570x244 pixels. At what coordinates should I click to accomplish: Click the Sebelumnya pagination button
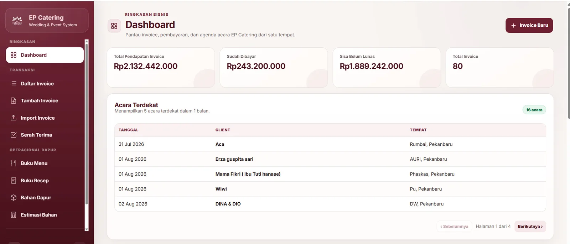click(454, 227)
